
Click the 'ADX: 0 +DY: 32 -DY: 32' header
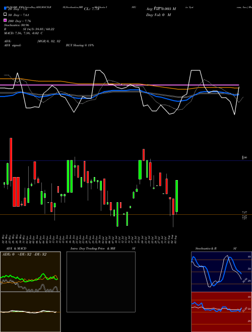coord(24,255)
